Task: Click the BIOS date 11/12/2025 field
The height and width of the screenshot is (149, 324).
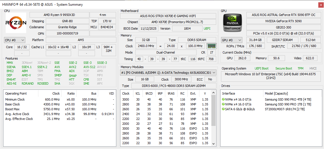Action: 148,28
